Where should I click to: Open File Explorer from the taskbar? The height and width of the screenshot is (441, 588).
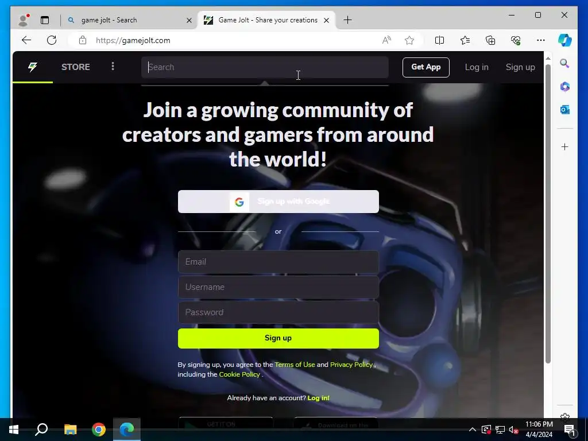(x=70, y=430)
